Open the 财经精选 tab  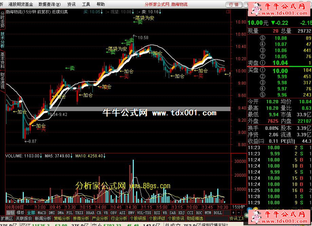pos(195,219)
